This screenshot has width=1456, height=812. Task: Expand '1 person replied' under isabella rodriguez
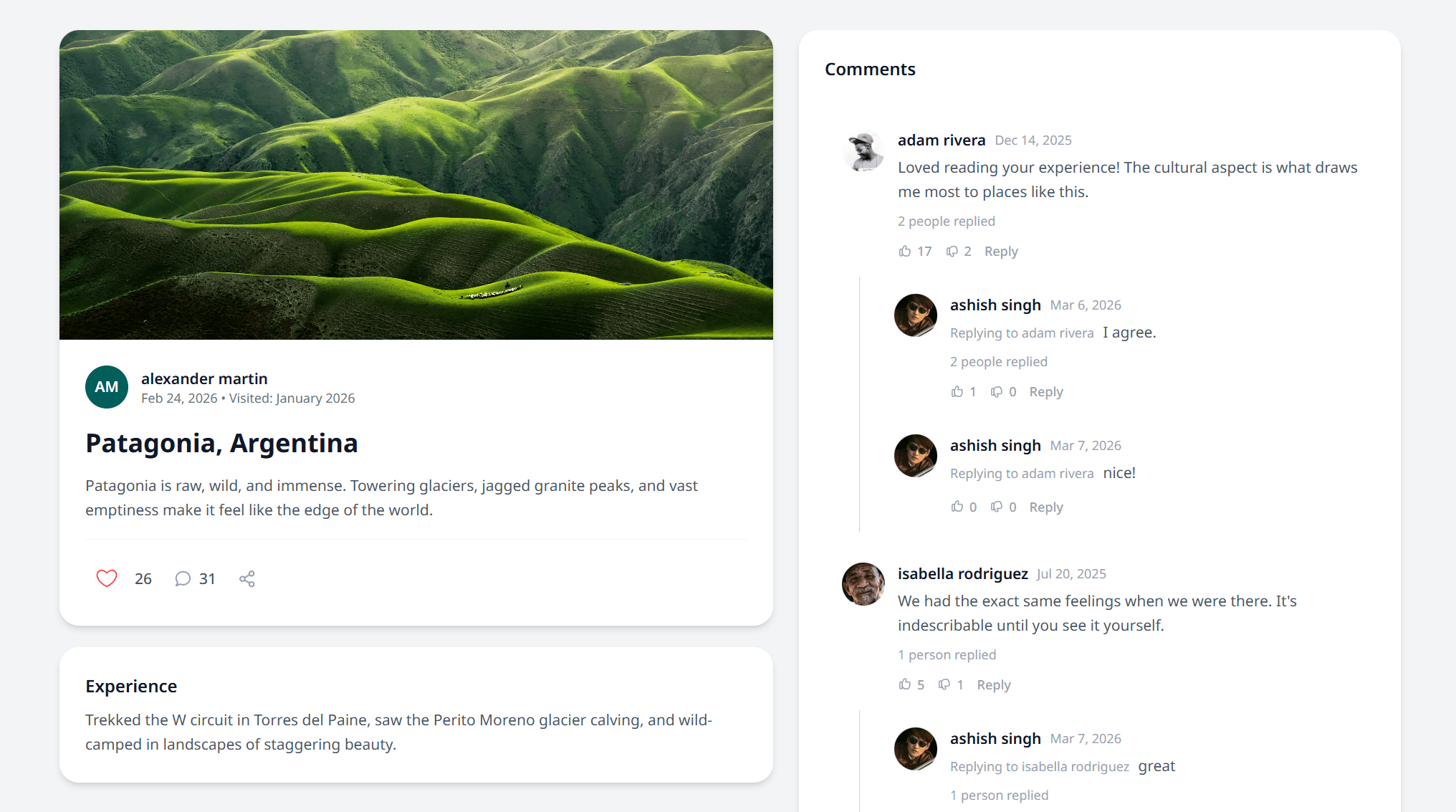point(947,654)
